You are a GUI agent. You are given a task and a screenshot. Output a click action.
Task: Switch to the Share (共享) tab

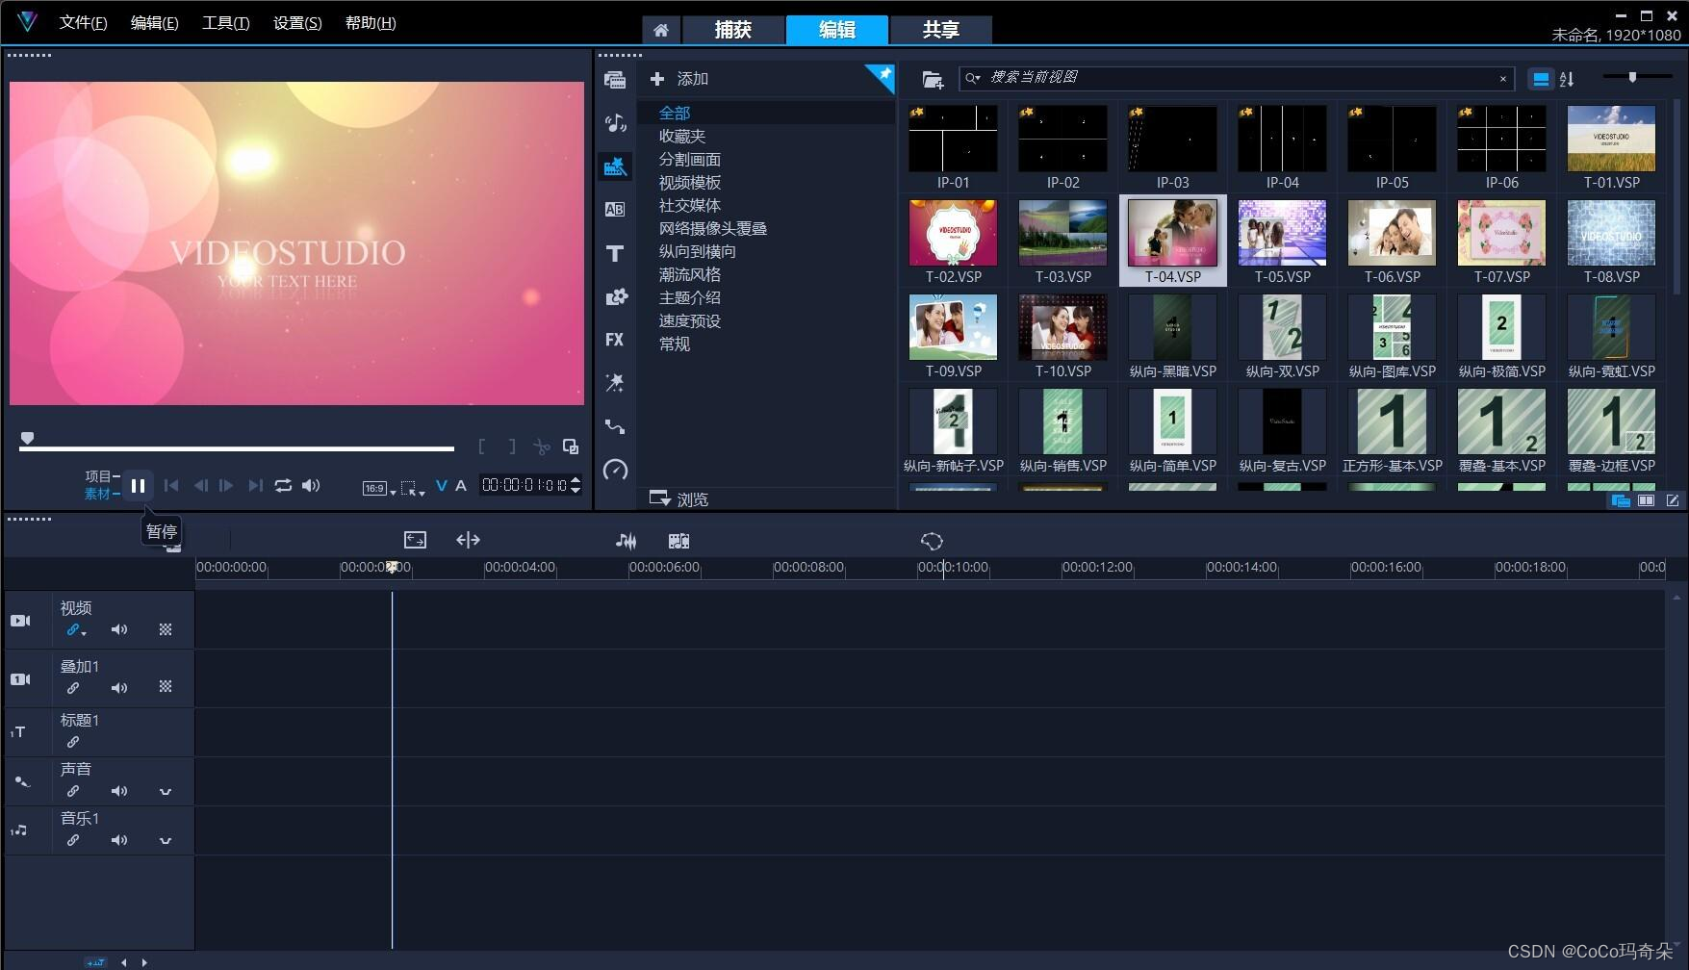(x=941, y=30)
